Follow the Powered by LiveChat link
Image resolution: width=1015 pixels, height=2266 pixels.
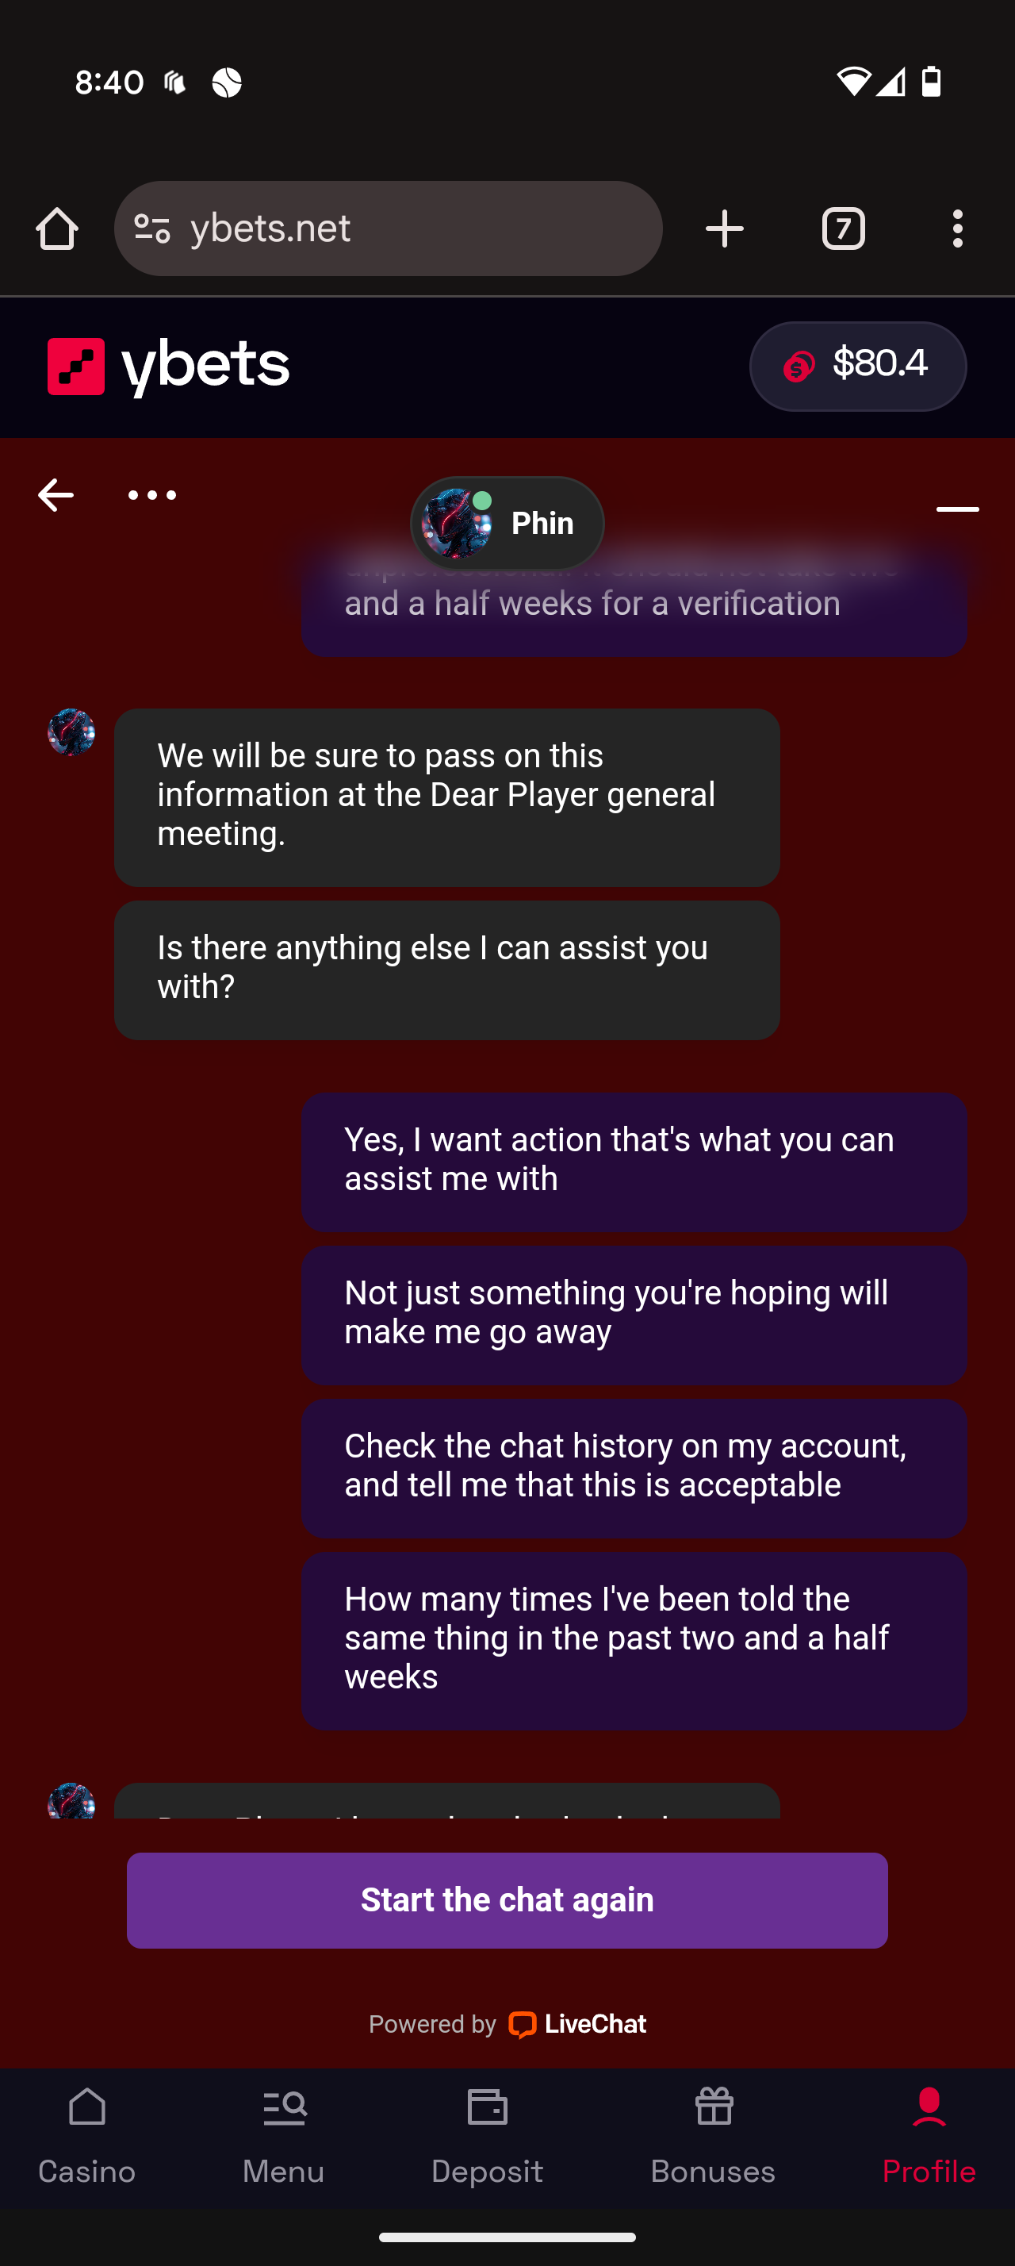pos(507,2024)
